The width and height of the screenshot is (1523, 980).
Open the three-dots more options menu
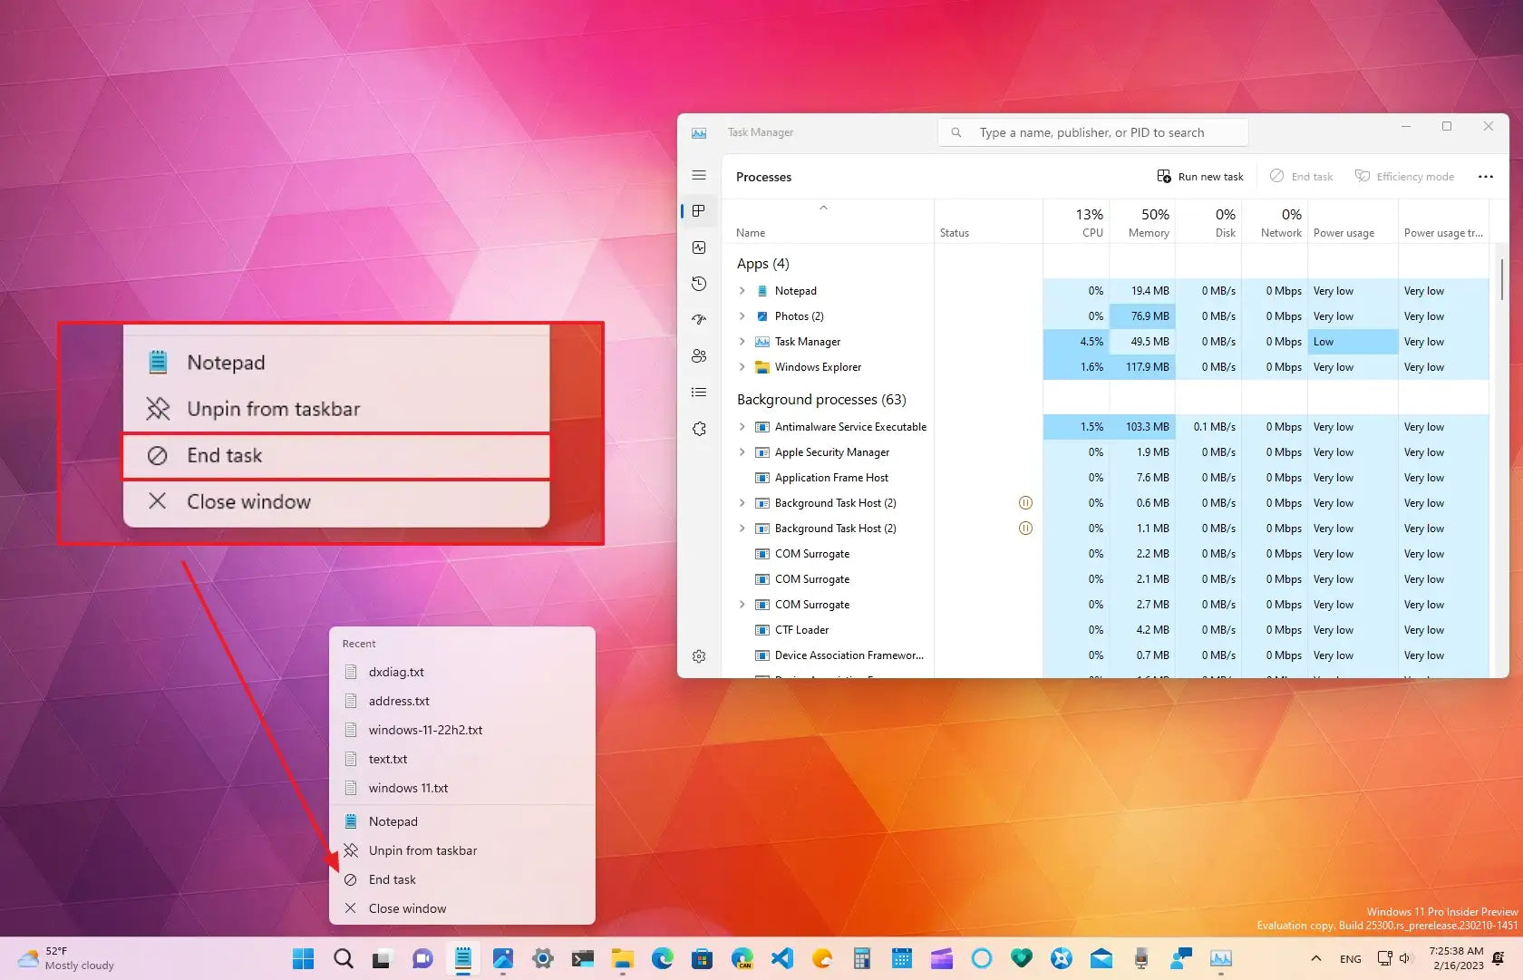click(1485, 177)
